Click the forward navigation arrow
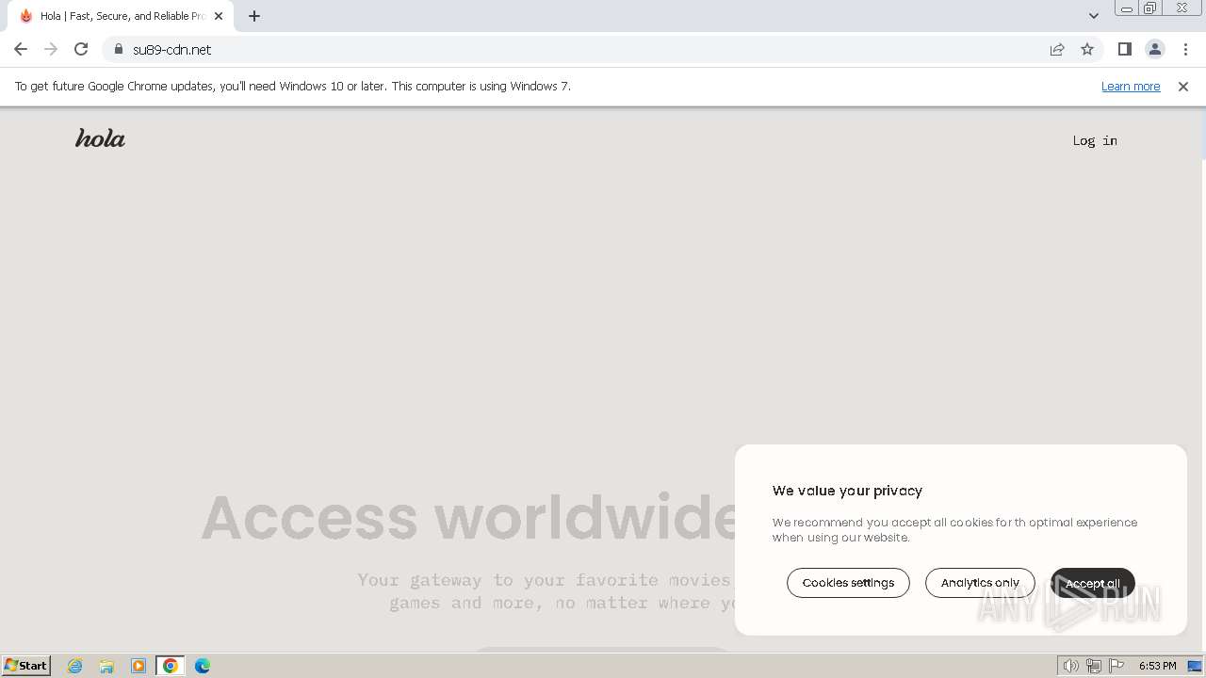The height and width of the screenshot is (678, 1206). tap(51, 49)
